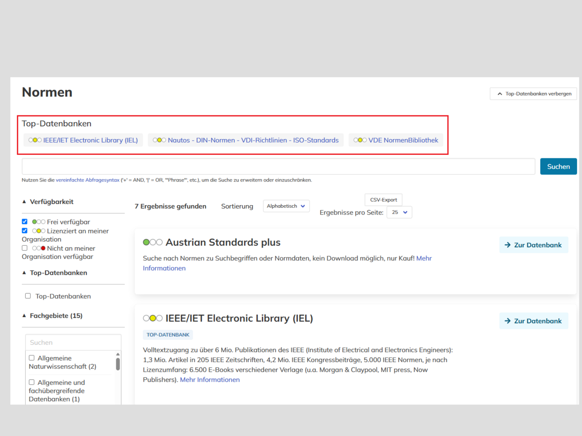Check Allgemeine und fachübergreifende Datenbanken checkbox

click(32, 382)
